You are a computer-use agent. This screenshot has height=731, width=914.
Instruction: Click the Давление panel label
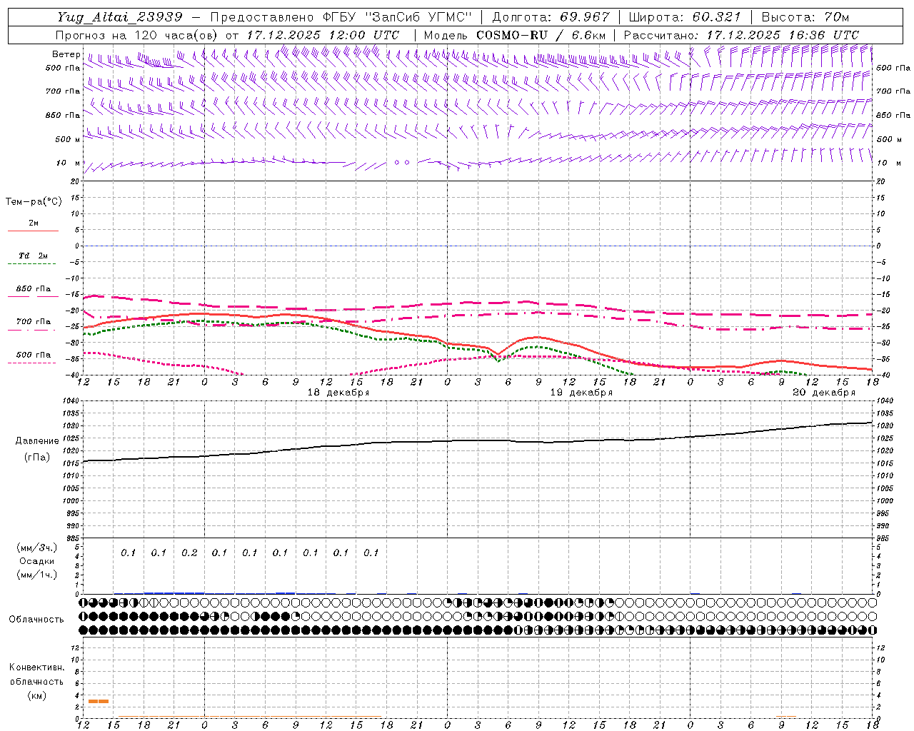coord(37,441)
